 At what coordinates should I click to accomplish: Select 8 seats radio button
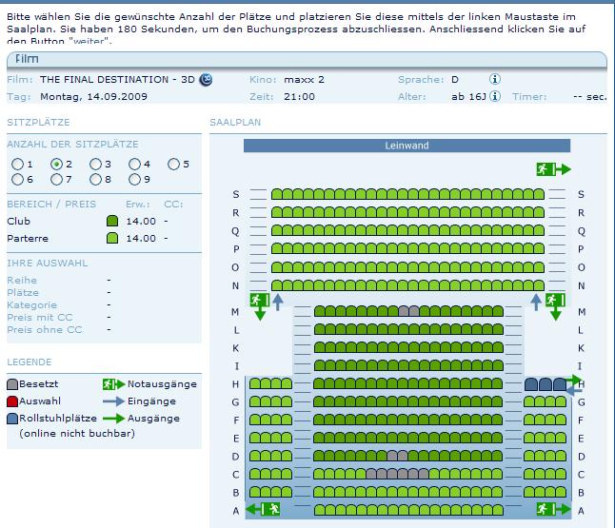[x=95, y=180]
